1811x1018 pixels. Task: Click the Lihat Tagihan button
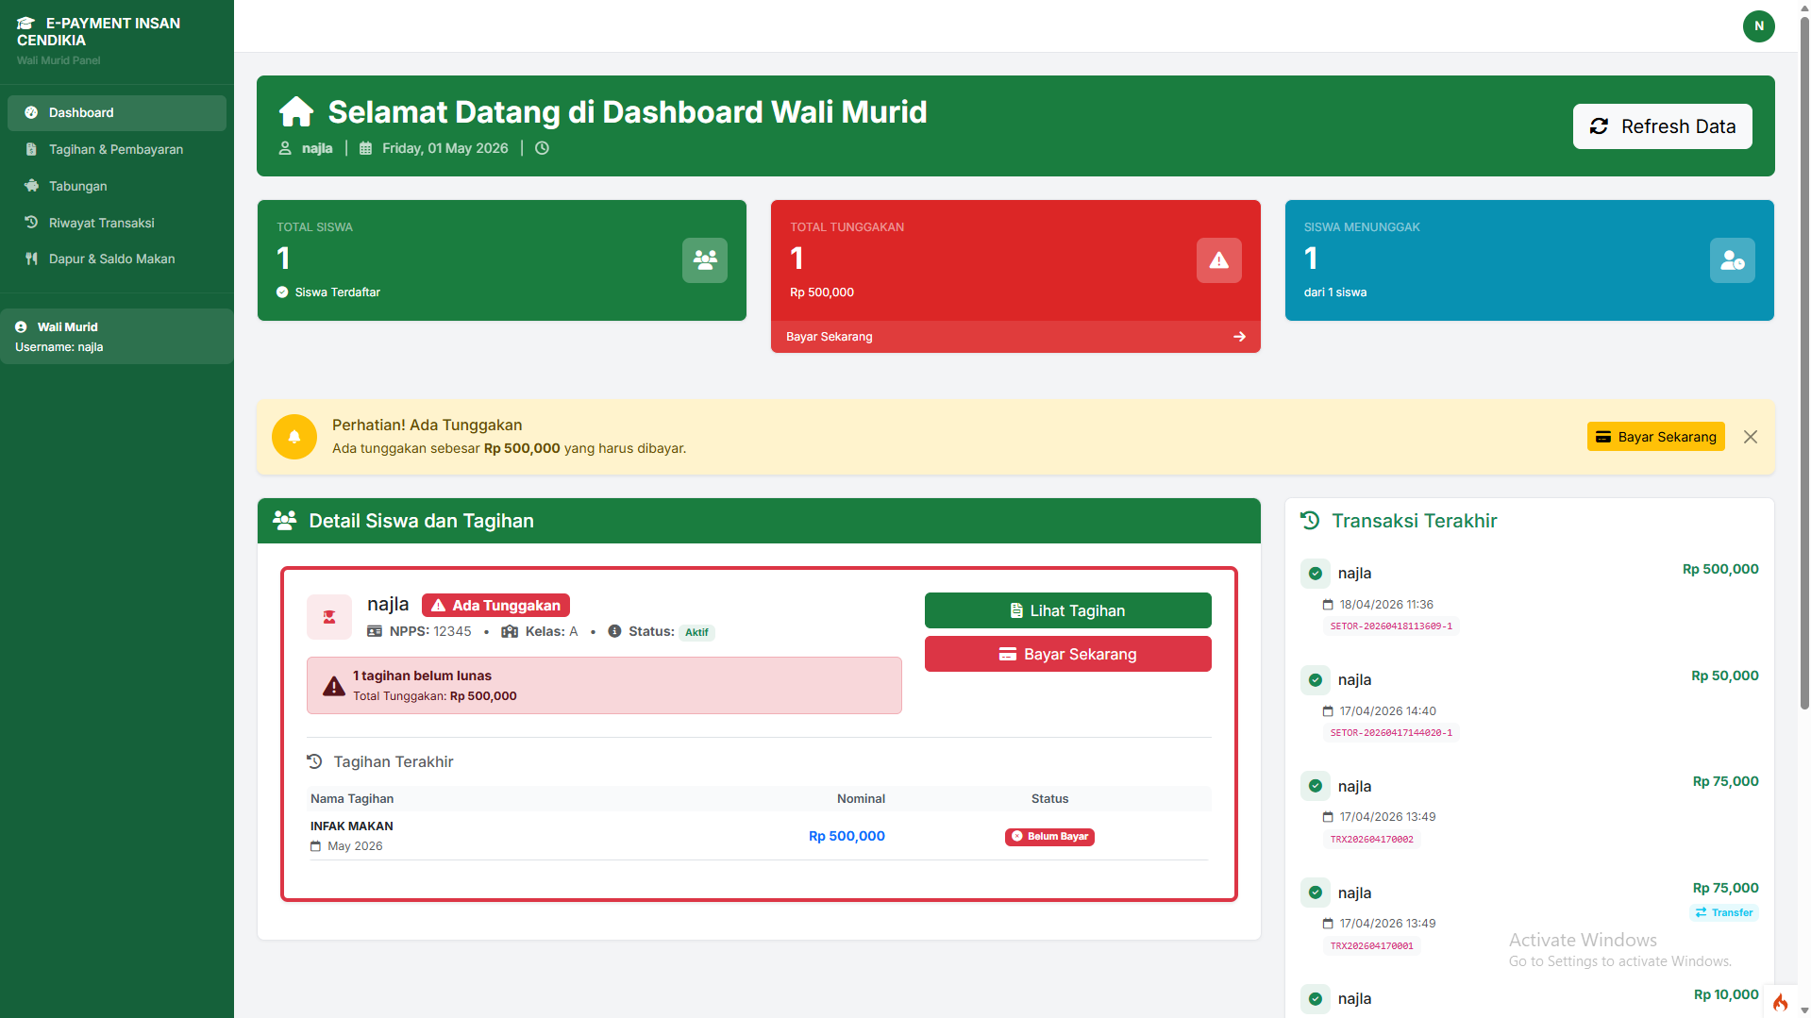1067,610
